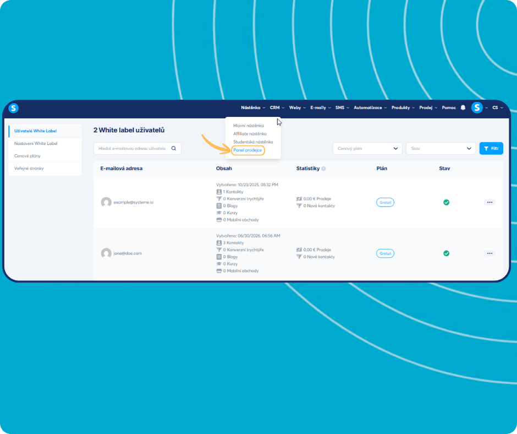Choose Panel prodejce in the menu
This screenshot has width=517, height=434.
(x=248, y=150)
